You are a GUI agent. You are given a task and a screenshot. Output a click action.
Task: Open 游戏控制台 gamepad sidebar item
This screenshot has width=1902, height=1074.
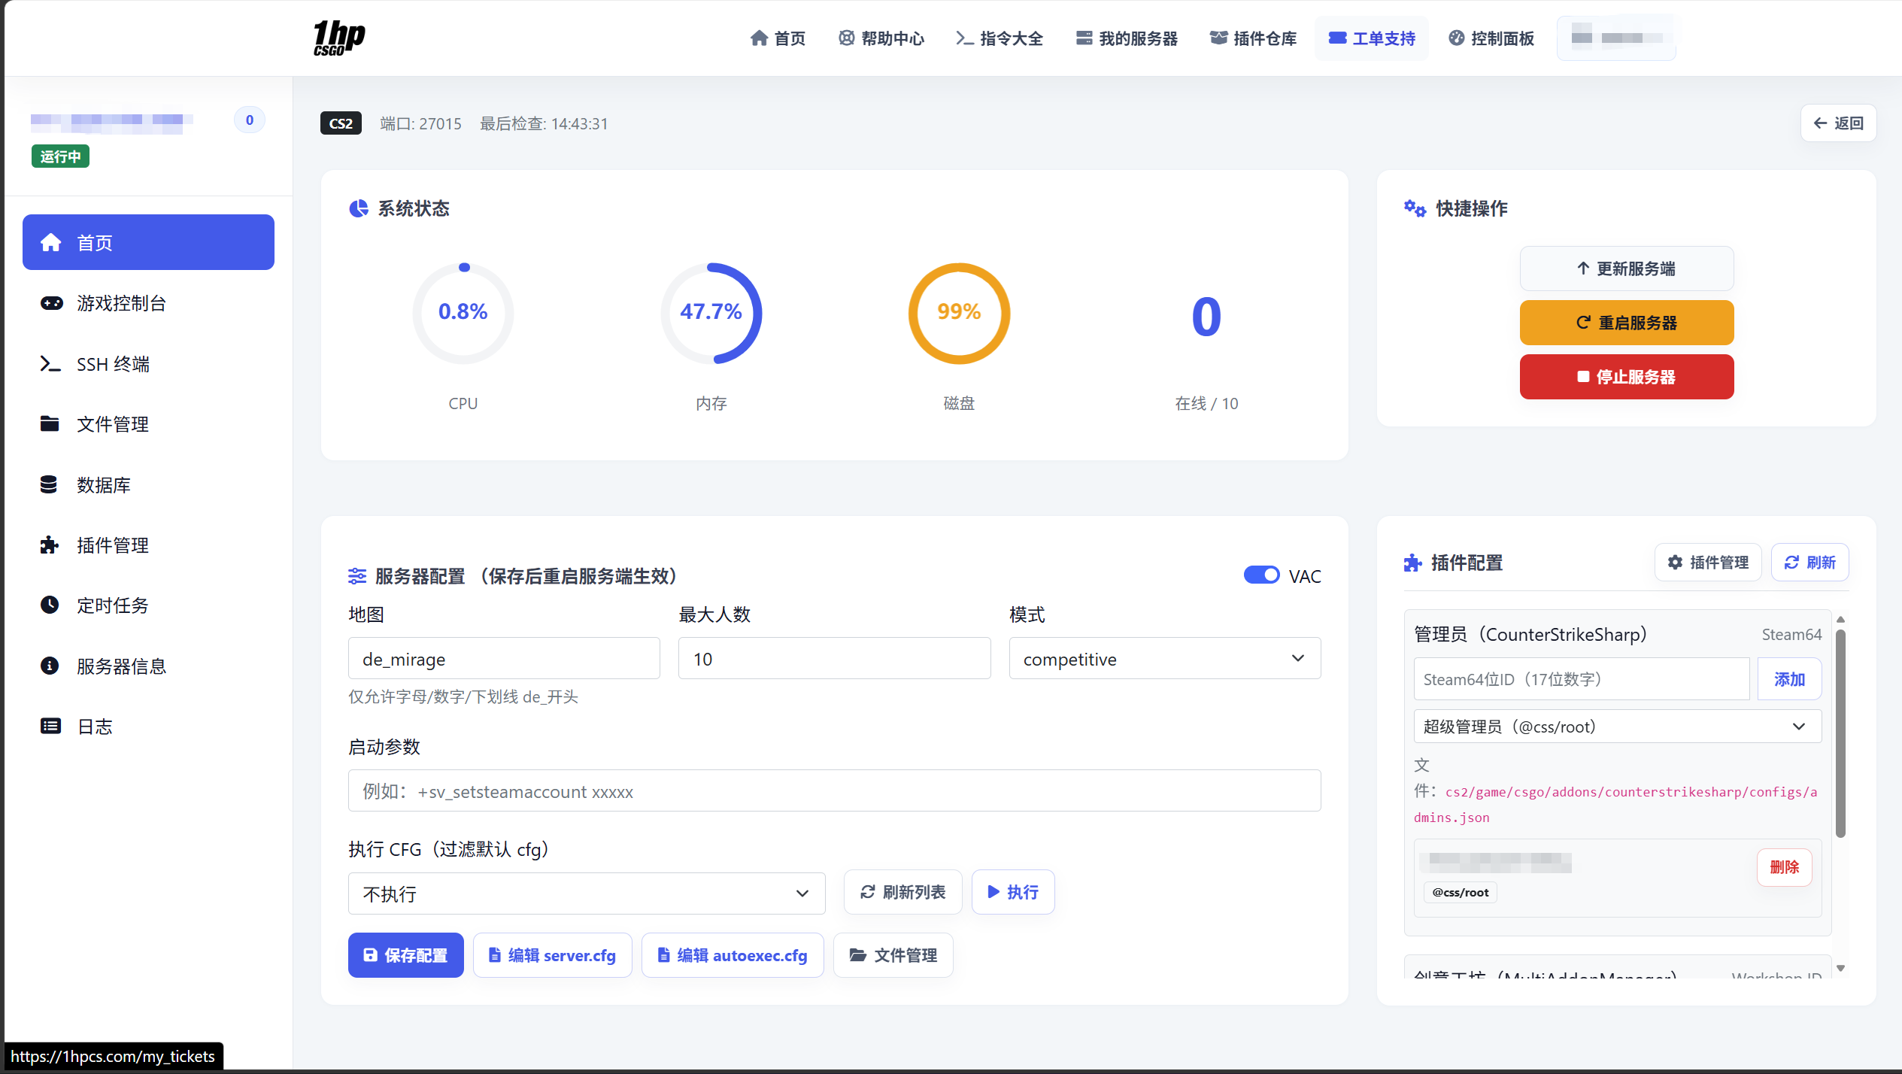148,303
